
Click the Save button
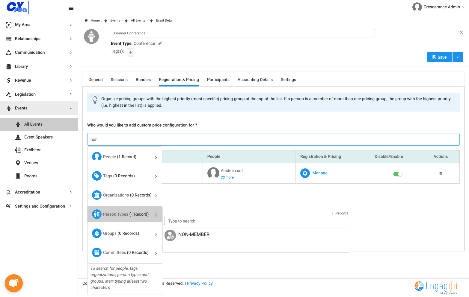[440, 57]
